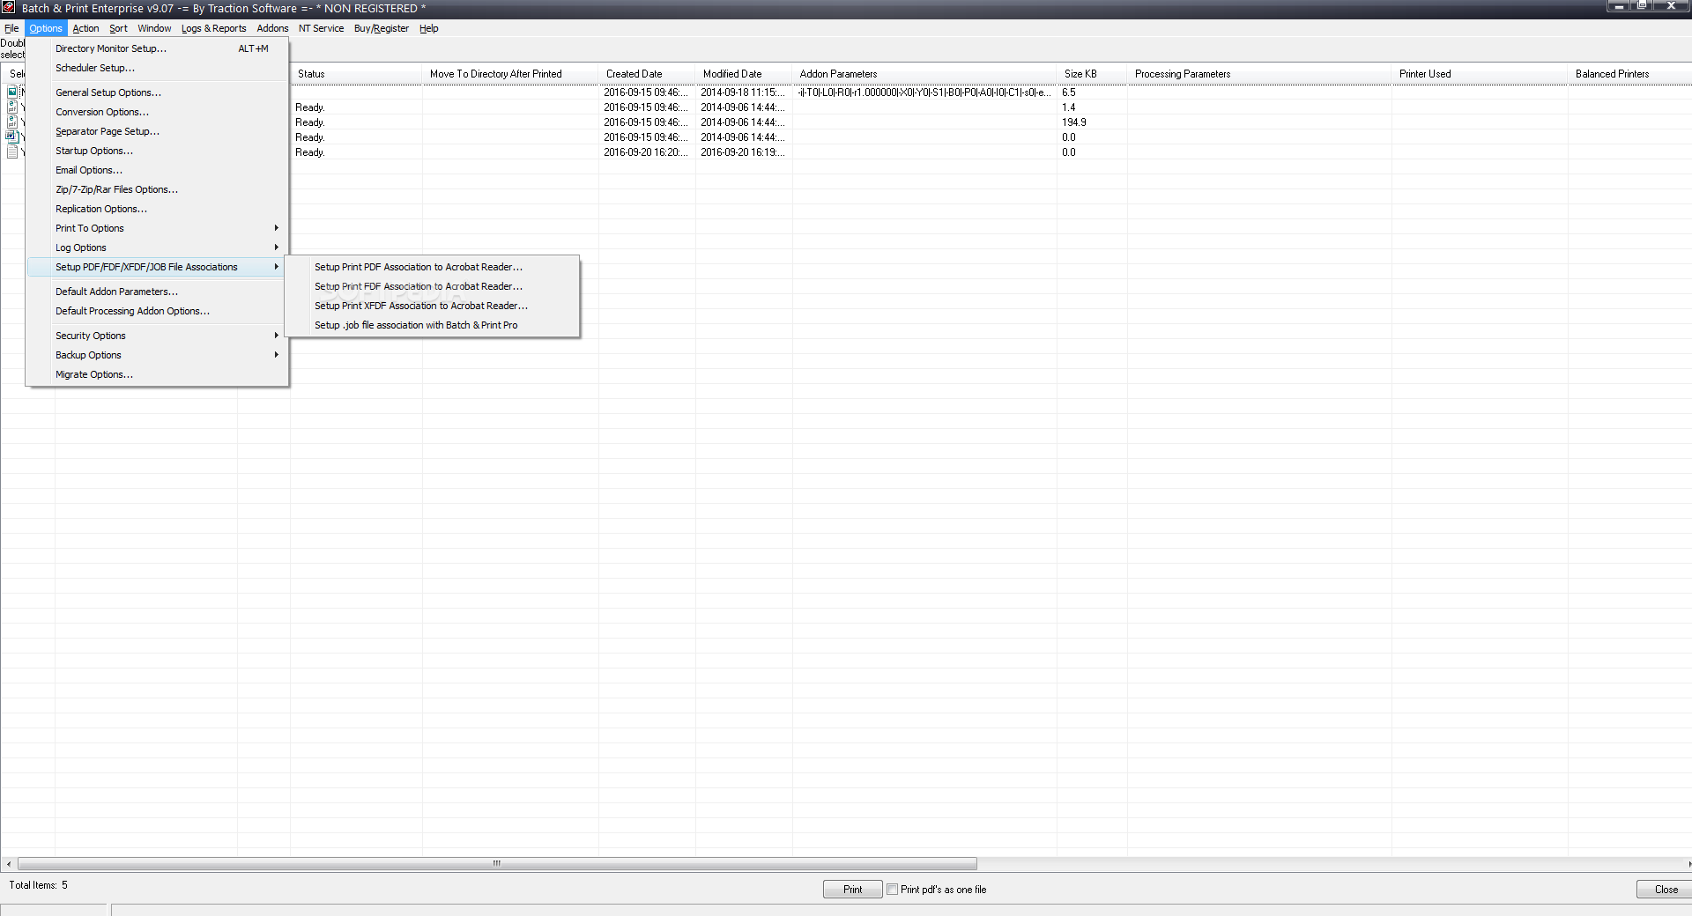
Task: Click the Close button at bottom right
Action: click(1665, 889)
